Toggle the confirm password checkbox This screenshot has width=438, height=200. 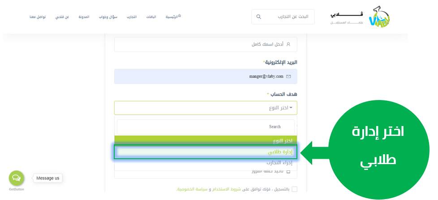[288, 172]
